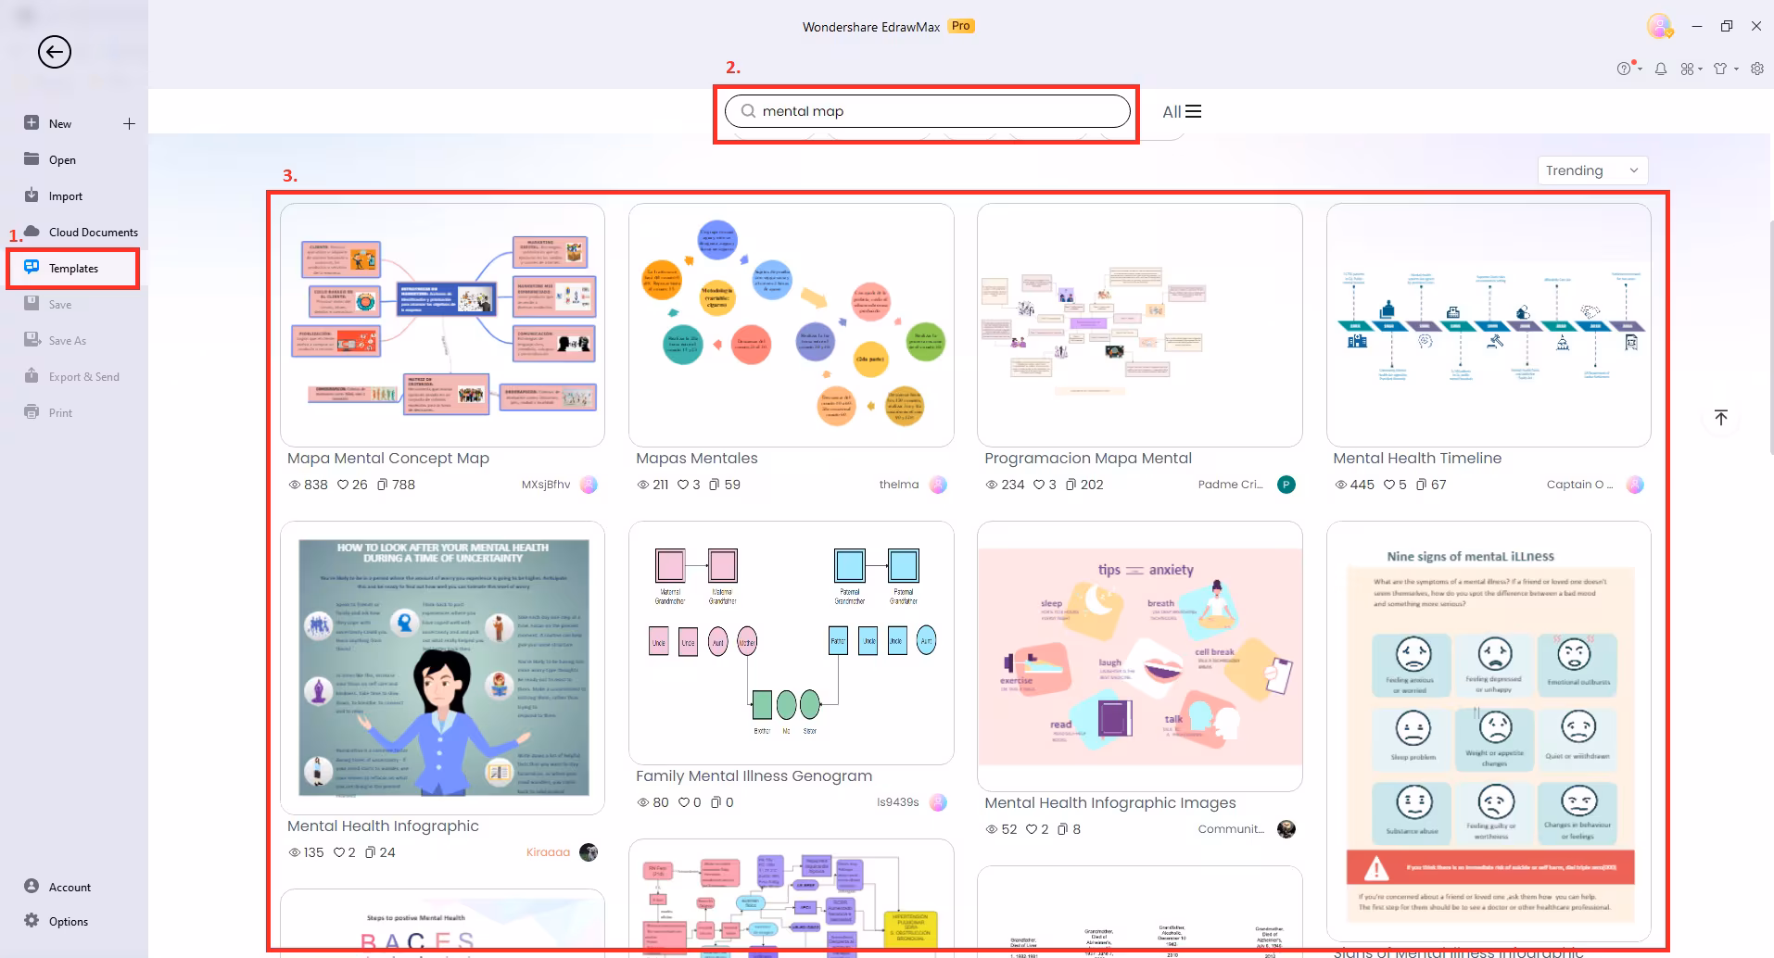Like the Mapas Mentales template

[683, 485]
